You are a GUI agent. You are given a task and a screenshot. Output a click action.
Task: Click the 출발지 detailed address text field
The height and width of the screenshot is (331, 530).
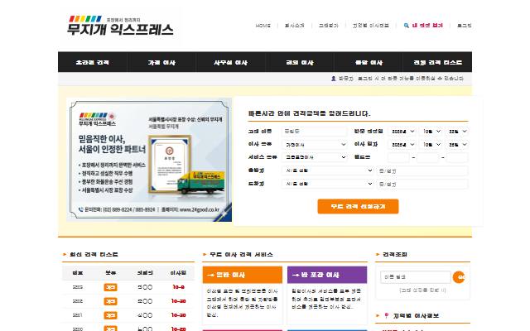422,171
